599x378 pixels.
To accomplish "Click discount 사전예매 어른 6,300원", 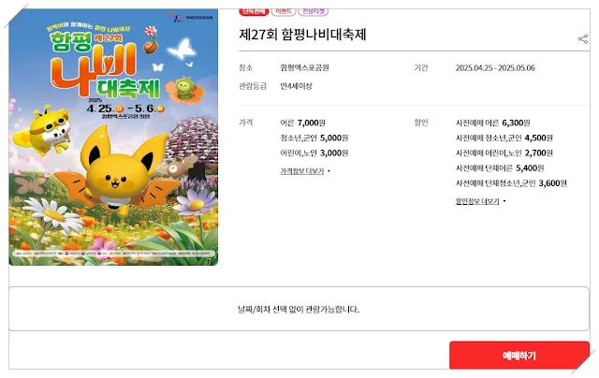I will click(x=493, y=123).
